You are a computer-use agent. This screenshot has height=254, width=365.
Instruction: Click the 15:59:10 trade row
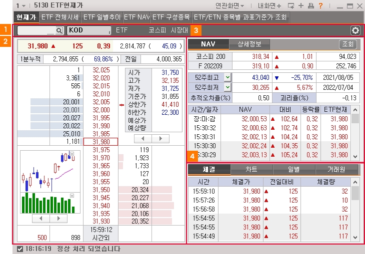click(269, 191)
